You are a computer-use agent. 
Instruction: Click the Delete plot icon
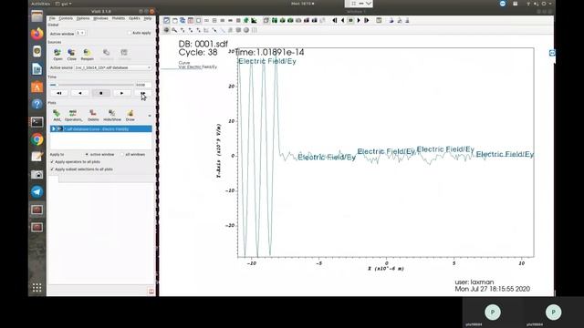click(93, 116)
